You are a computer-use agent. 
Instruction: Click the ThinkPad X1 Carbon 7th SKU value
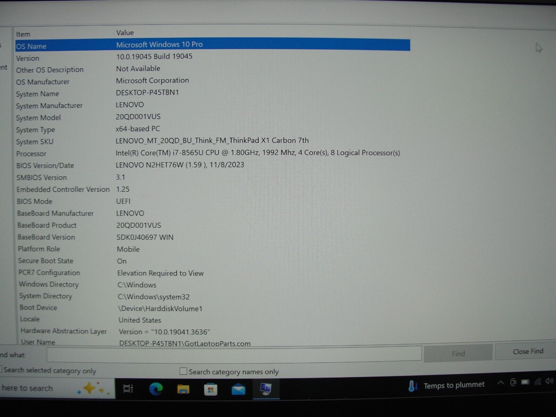coord(212,140)
